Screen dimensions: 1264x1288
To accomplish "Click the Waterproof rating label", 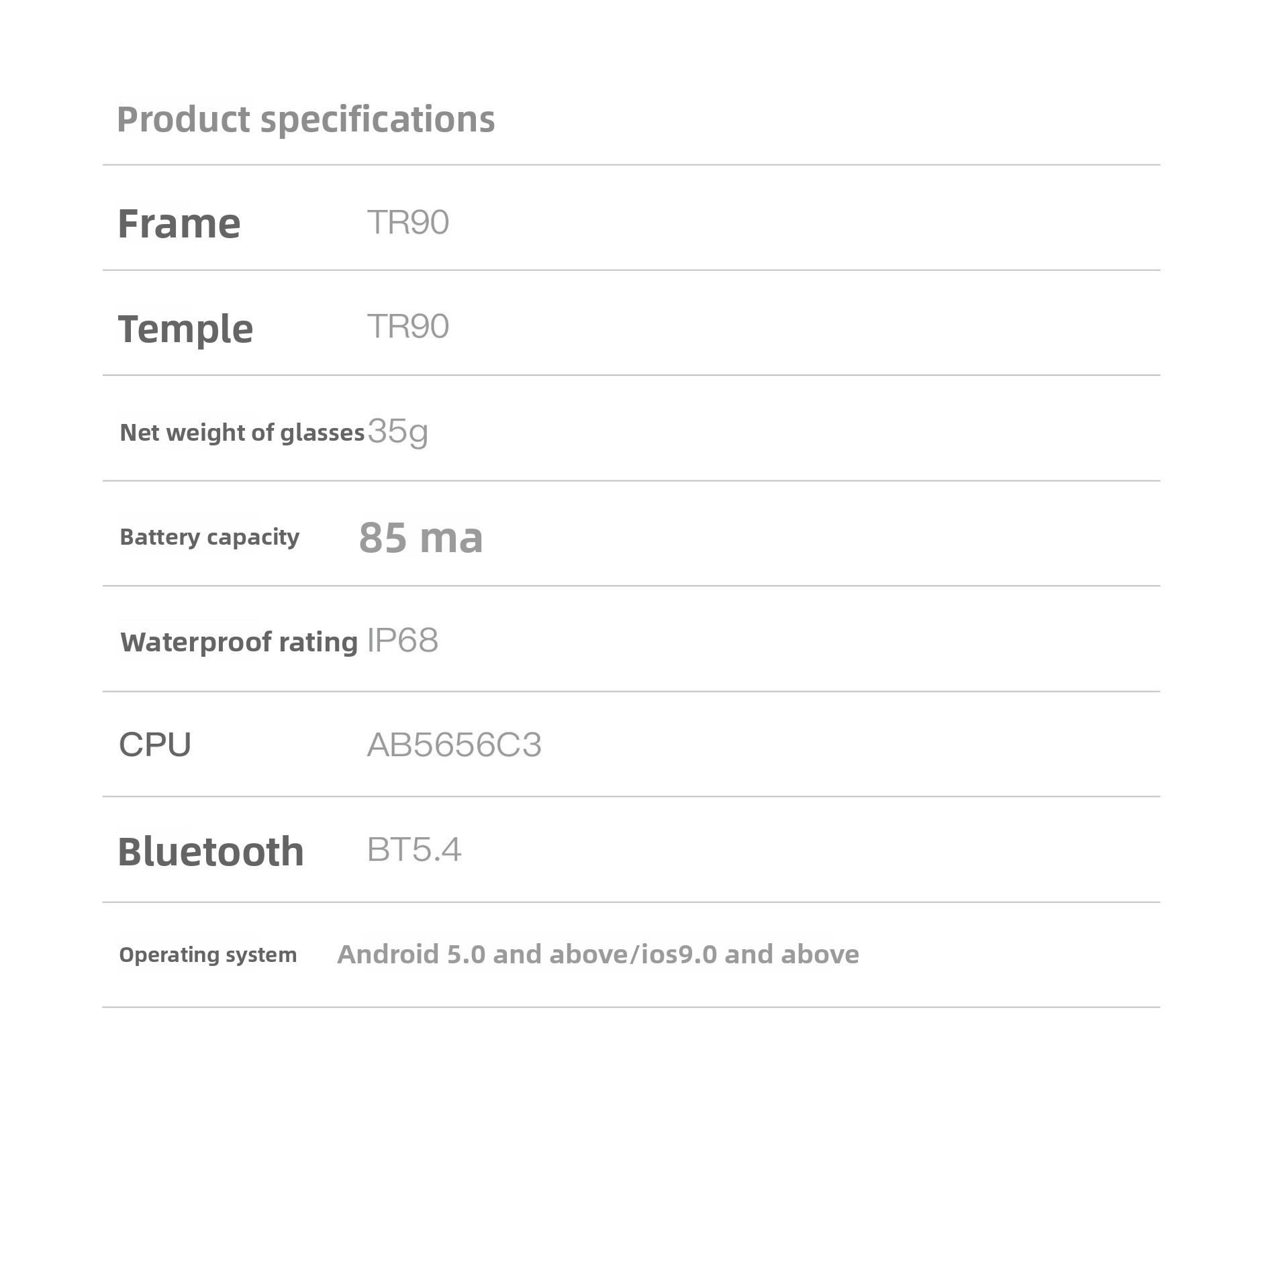I will [x=239, y=642].
